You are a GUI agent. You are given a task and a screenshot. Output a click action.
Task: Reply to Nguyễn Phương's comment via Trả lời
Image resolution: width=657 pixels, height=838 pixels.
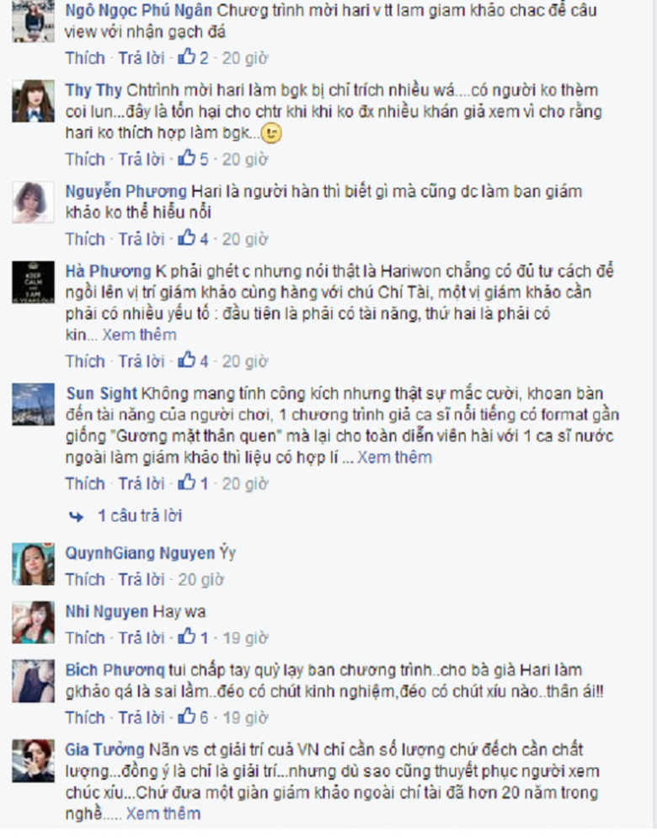[x=142, y=239]
